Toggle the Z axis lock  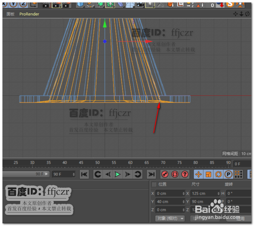(23, 5)
